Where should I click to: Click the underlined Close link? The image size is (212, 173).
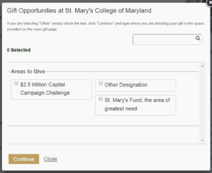[50, 159]
